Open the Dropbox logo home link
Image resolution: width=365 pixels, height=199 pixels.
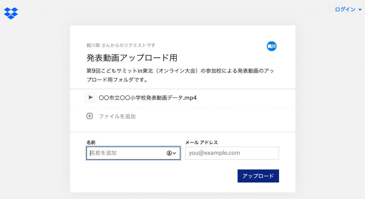11,13
